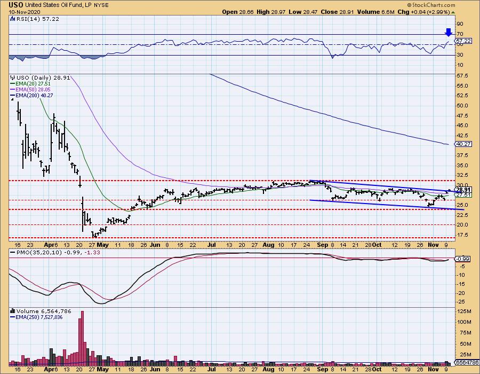Click the Volume 6.6M header value
This screenshot has width=480, height=374.
[x=375, y=12]
